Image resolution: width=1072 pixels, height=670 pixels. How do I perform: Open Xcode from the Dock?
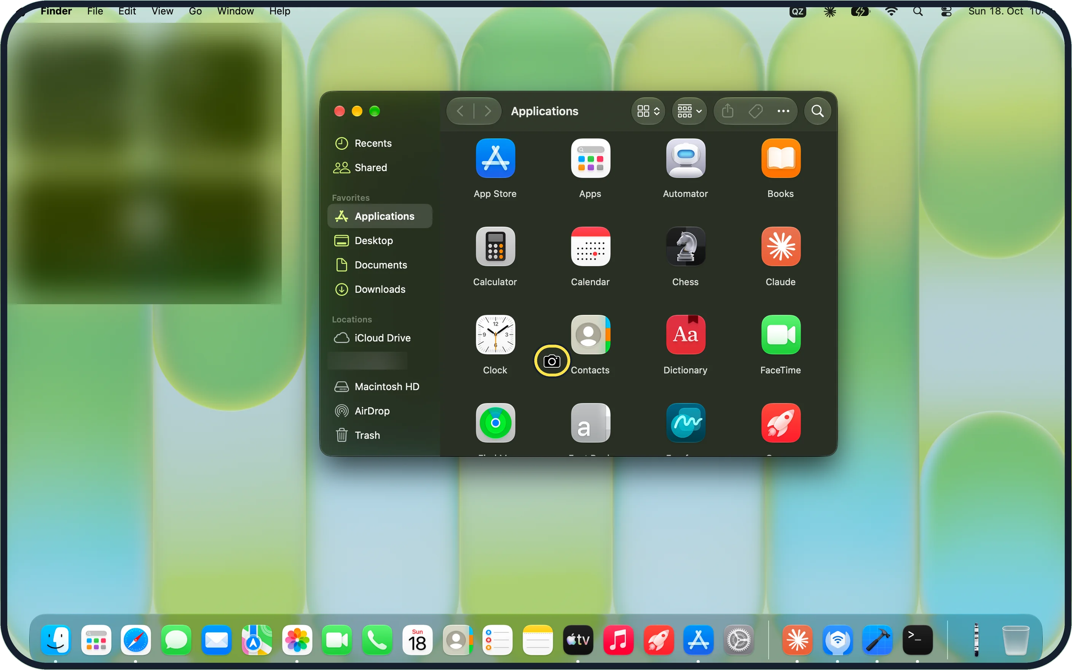click(x=877, y=640)
